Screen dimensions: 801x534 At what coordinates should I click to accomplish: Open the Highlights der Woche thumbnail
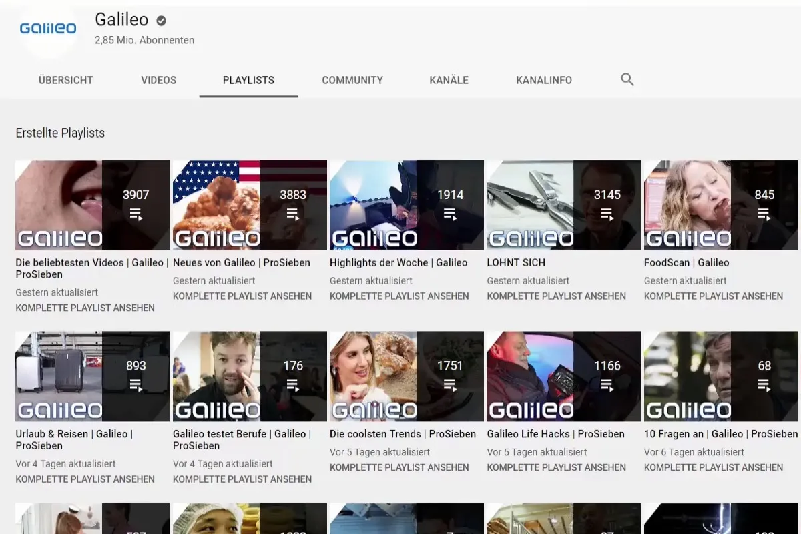pos(407,205)
